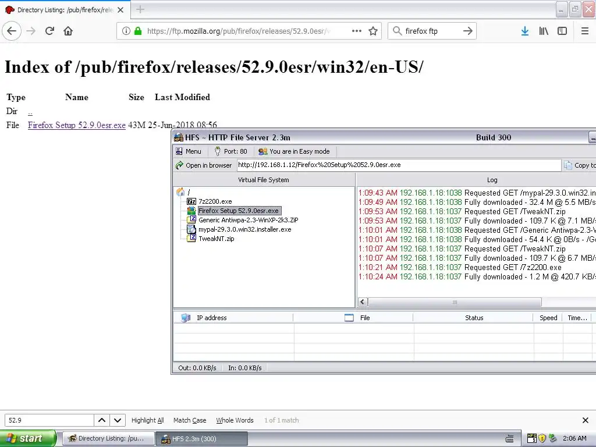Click the 'Time...' column header
The height and width of the screenshot is (447, 596).
click(577, 318)
